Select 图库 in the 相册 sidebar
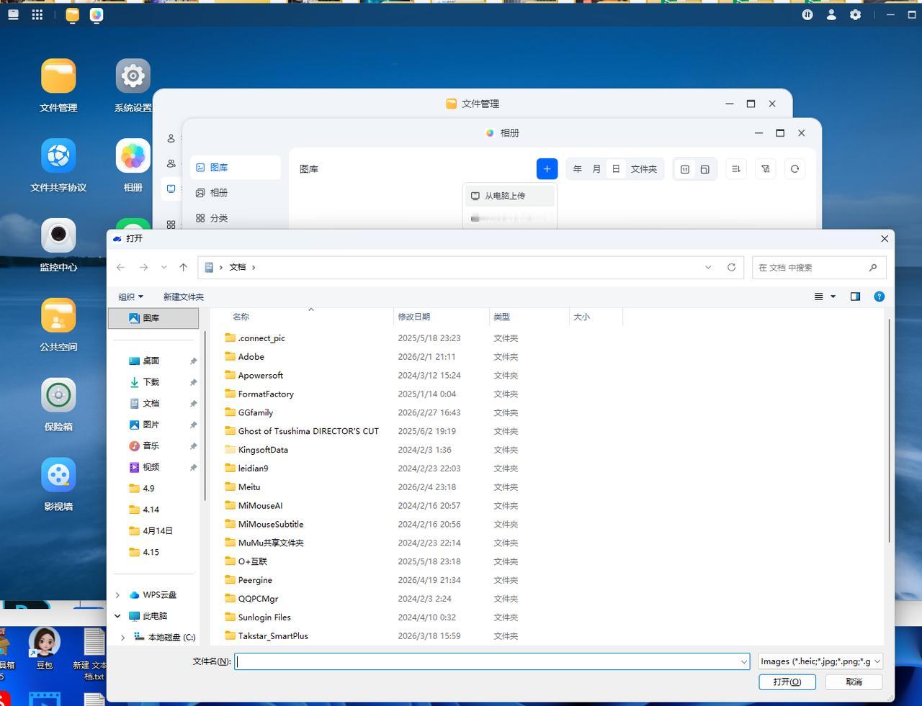This screenshot has height=706, width=922. 236,167
